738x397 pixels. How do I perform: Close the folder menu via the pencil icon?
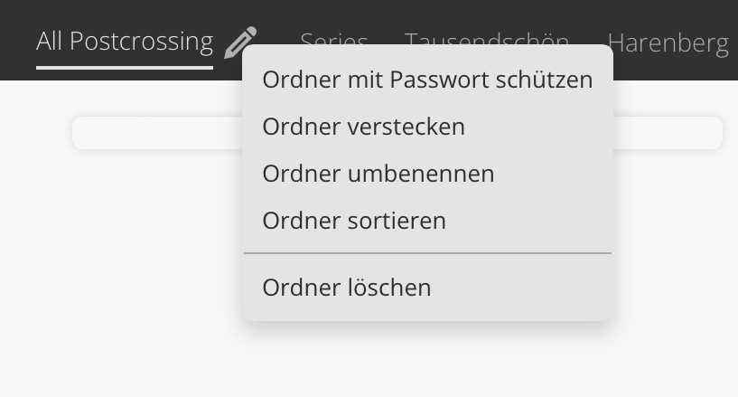(240, 43)
